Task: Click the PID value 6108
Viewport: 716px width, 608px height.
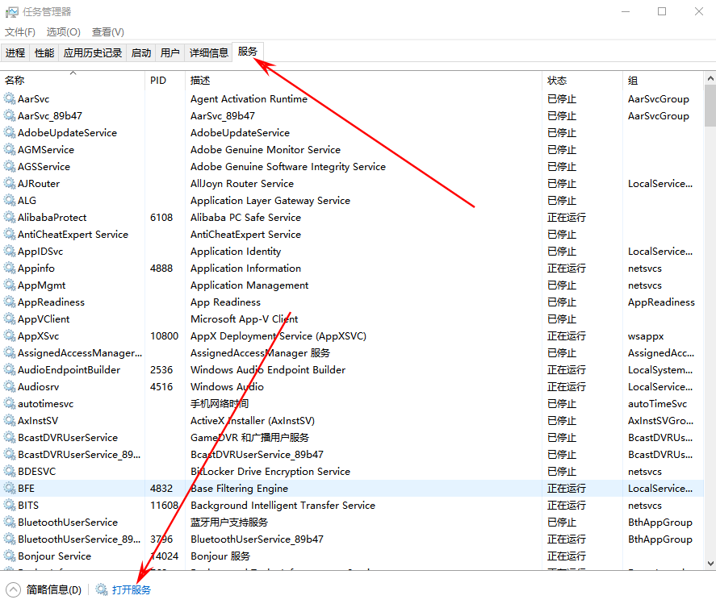Action: point(161,217)
